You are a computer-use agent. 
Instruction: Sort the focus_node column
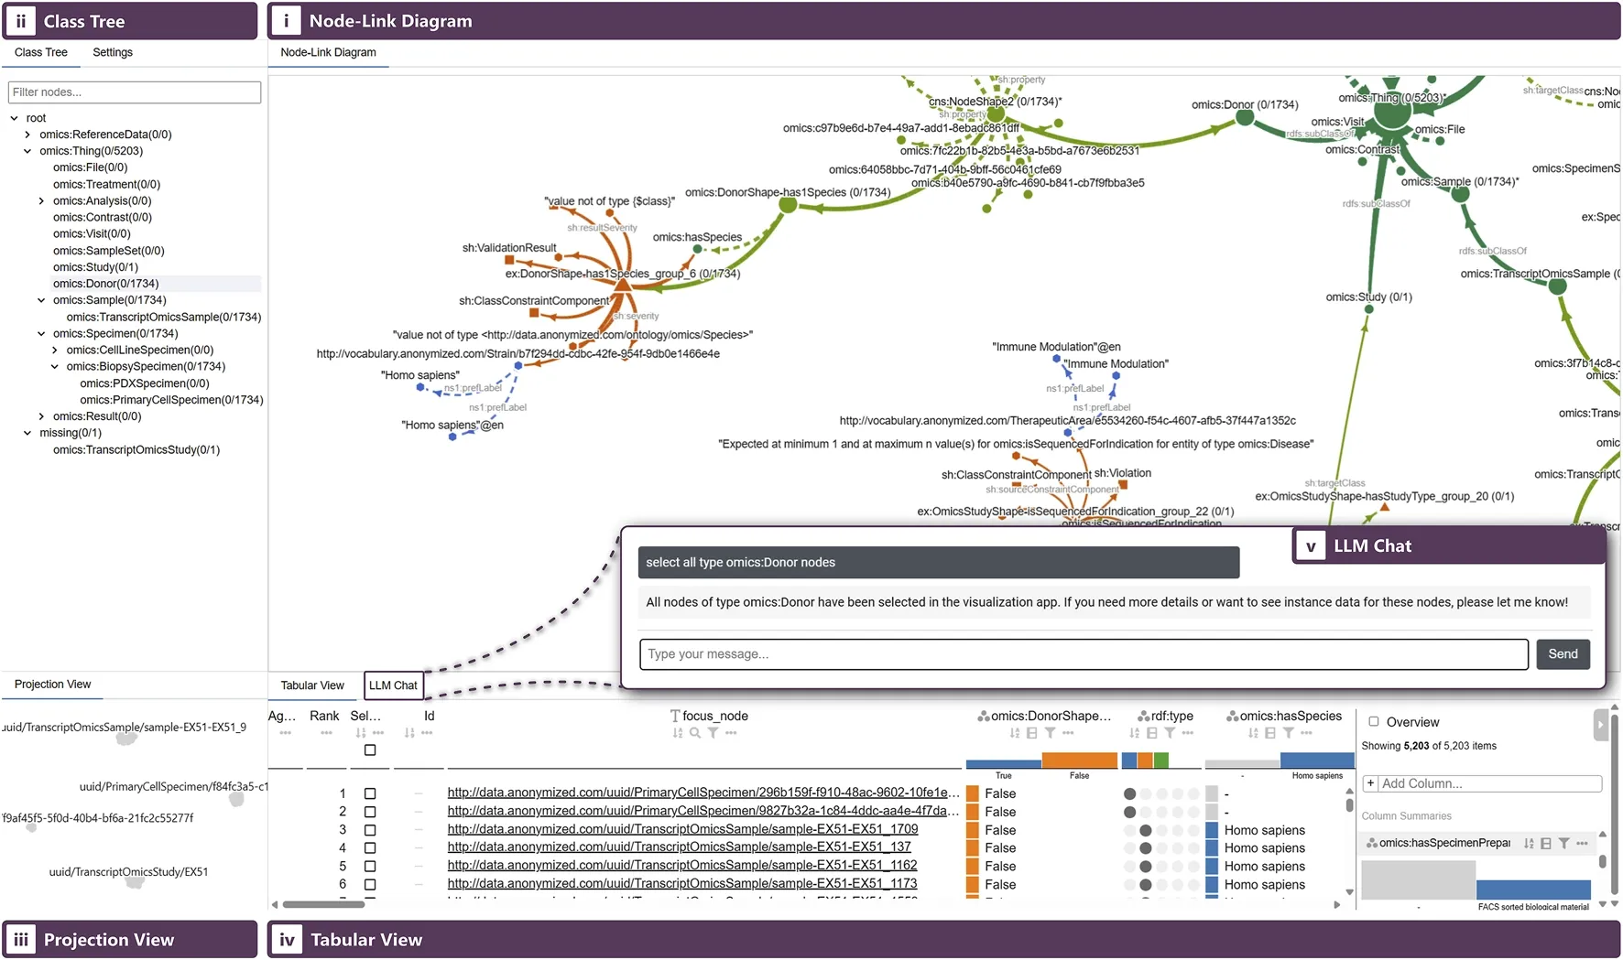[677, 733]
